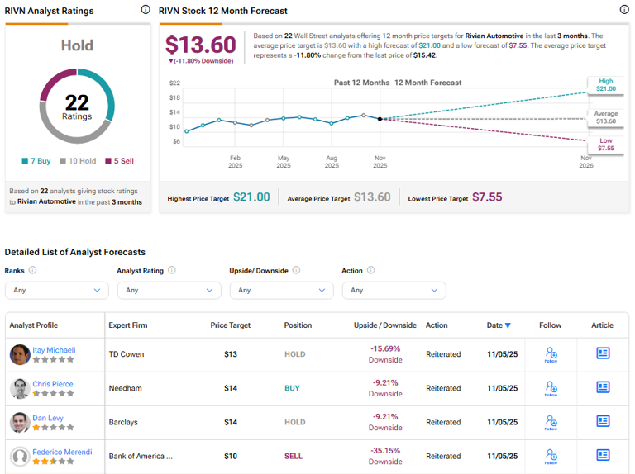Open Federico Merendi's analyst profile

tap(60, 452)
